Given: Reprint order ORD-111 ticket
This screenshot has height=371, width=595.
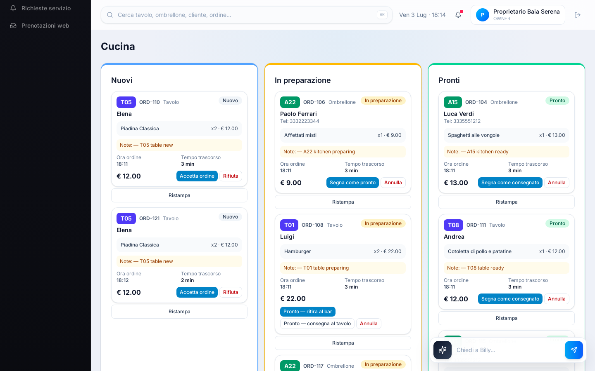Looking at the screenshot, I should [x=507, y=318].
